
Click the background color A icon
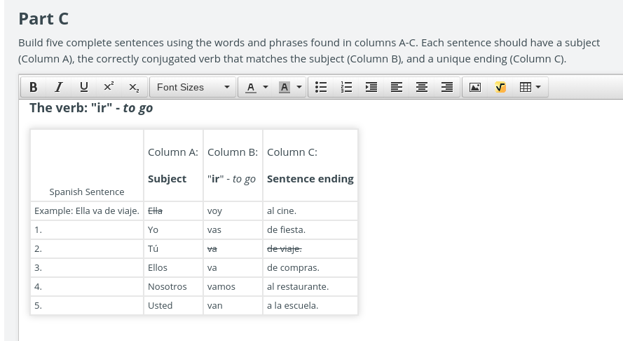[x=284, y=87]
